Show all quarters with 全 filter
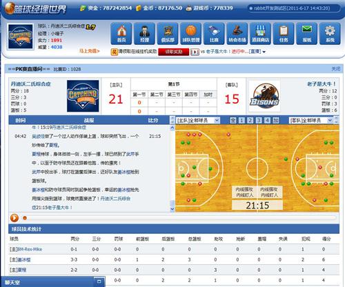The width and height of the screenshot is (345, 287). [233, 120]
